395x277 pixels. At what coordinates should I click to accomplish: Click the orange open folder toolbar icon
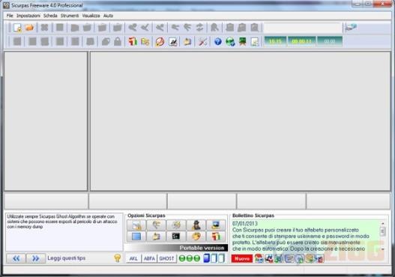click(29, 27)
